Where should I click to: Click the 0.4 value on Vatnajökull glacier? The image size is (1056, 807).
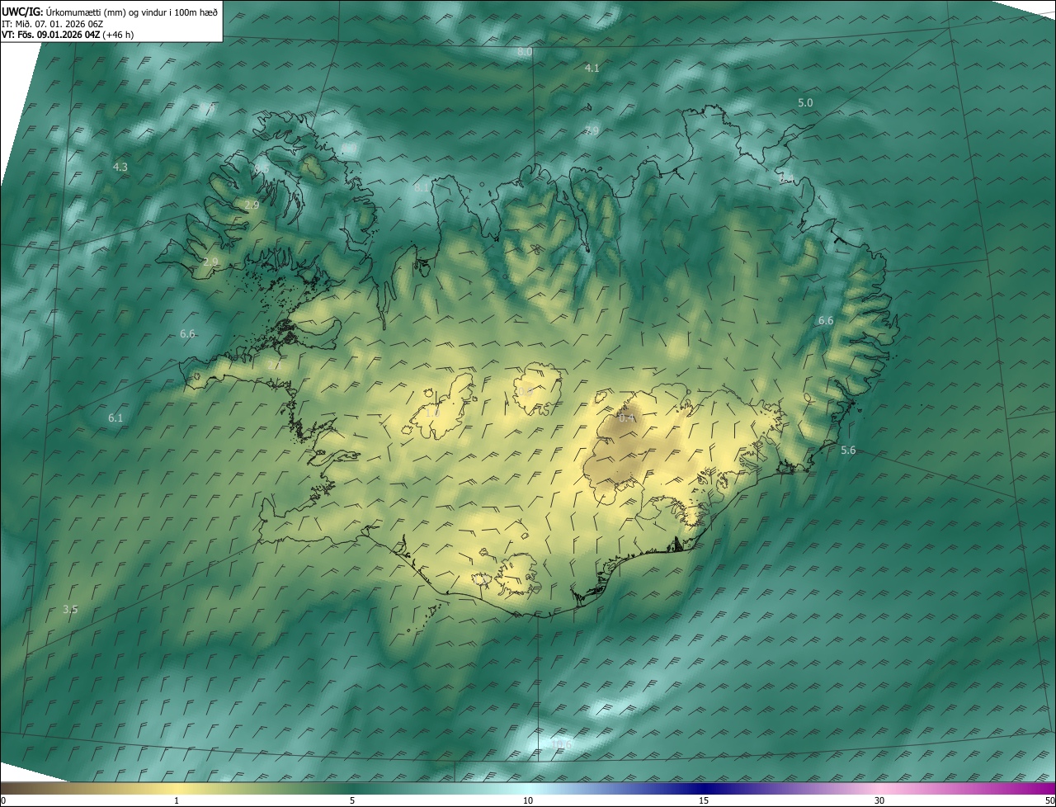coord(627,418)
